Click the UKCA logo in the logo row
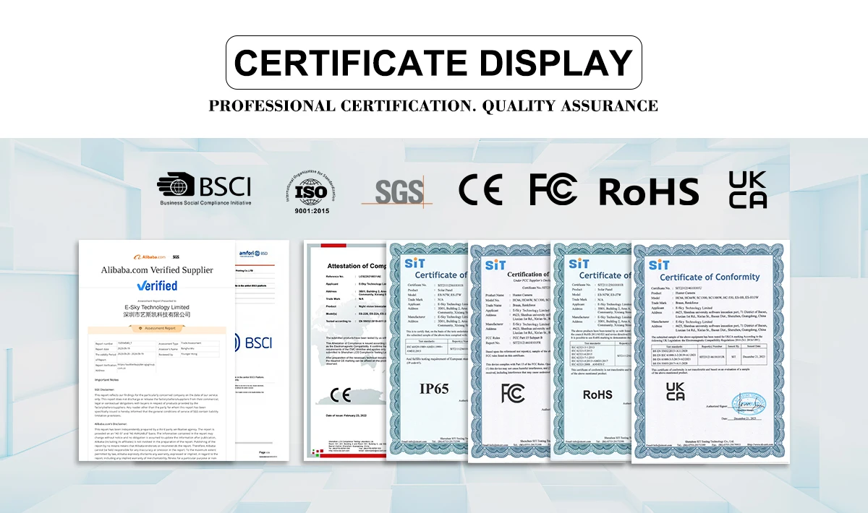The width and height of the screenshot is (868, 513). coord(748,190)
